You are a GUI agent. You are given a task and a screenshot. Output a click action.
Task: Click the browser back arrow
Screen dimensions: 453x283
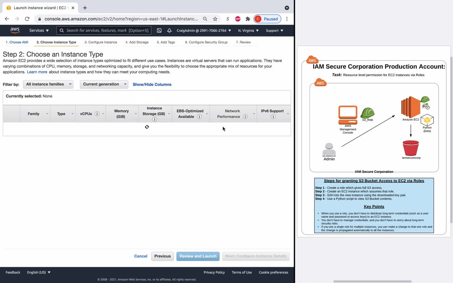[x=7, y=19]
